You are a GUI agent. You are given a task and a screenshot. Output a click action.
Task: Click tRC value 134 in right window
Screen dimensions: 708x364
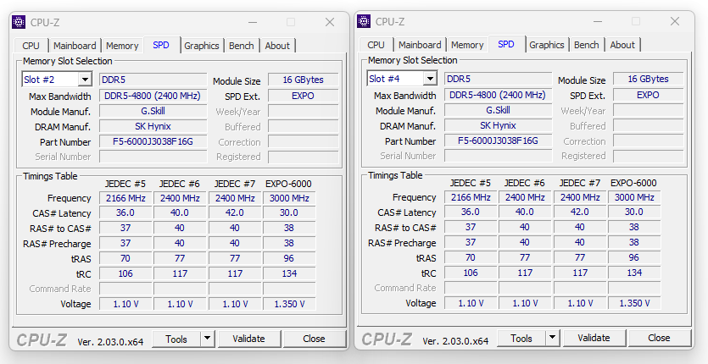634,273
